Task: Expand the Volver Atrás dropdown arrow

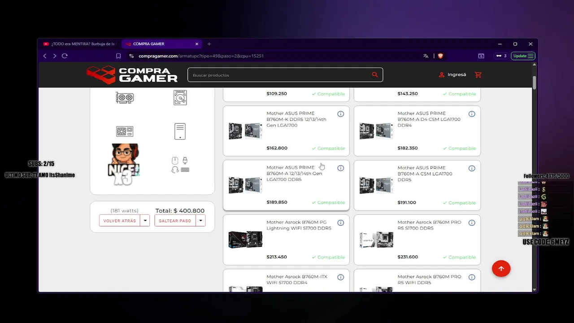Action: pyautogui.click(x=145, y=221)
